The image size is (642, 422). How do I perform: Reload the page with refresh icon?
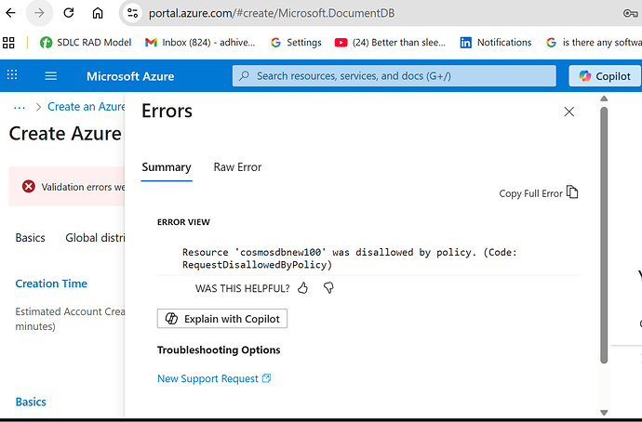[x=69, y=13]
